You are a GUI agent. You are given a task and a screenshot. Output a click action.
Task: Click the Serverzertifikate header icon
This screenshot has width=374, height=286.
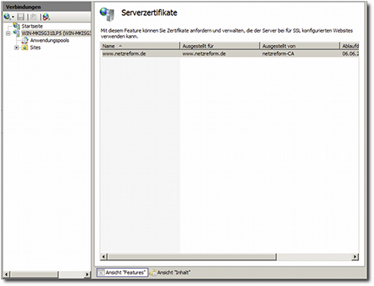coord(107,14)
